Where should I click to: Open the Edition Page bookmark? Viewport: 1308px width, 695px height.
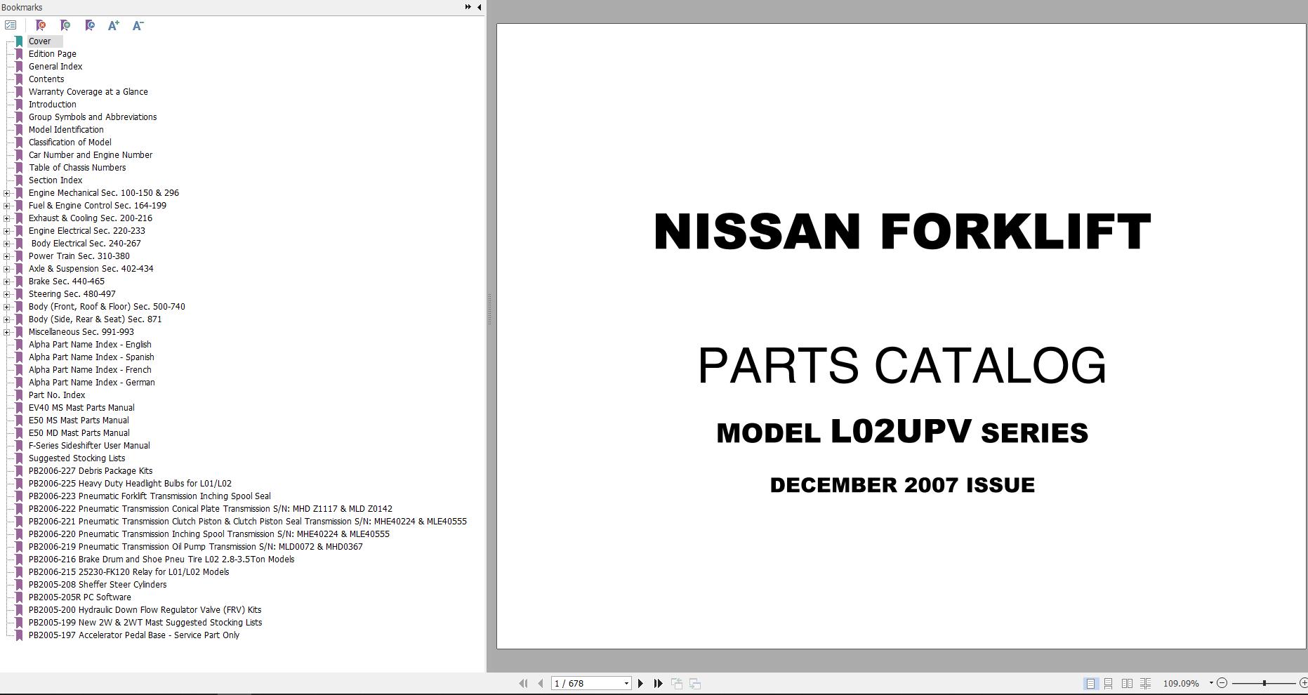(53, 54)
